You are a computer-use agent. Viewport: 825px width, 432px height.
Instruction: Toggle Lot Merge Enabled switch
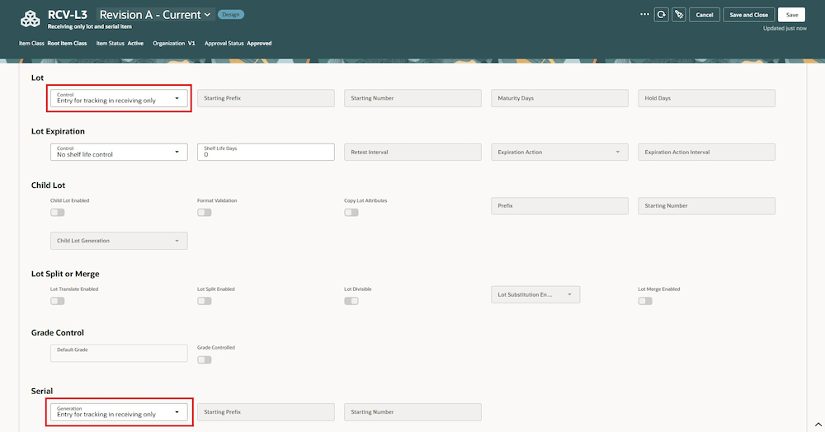click(645, 301)
